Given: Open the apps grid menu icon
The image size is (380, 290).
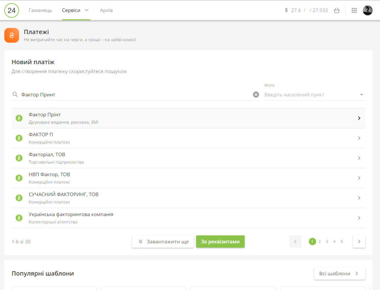Looking at the screenshot, I should (x=354, y=10).
